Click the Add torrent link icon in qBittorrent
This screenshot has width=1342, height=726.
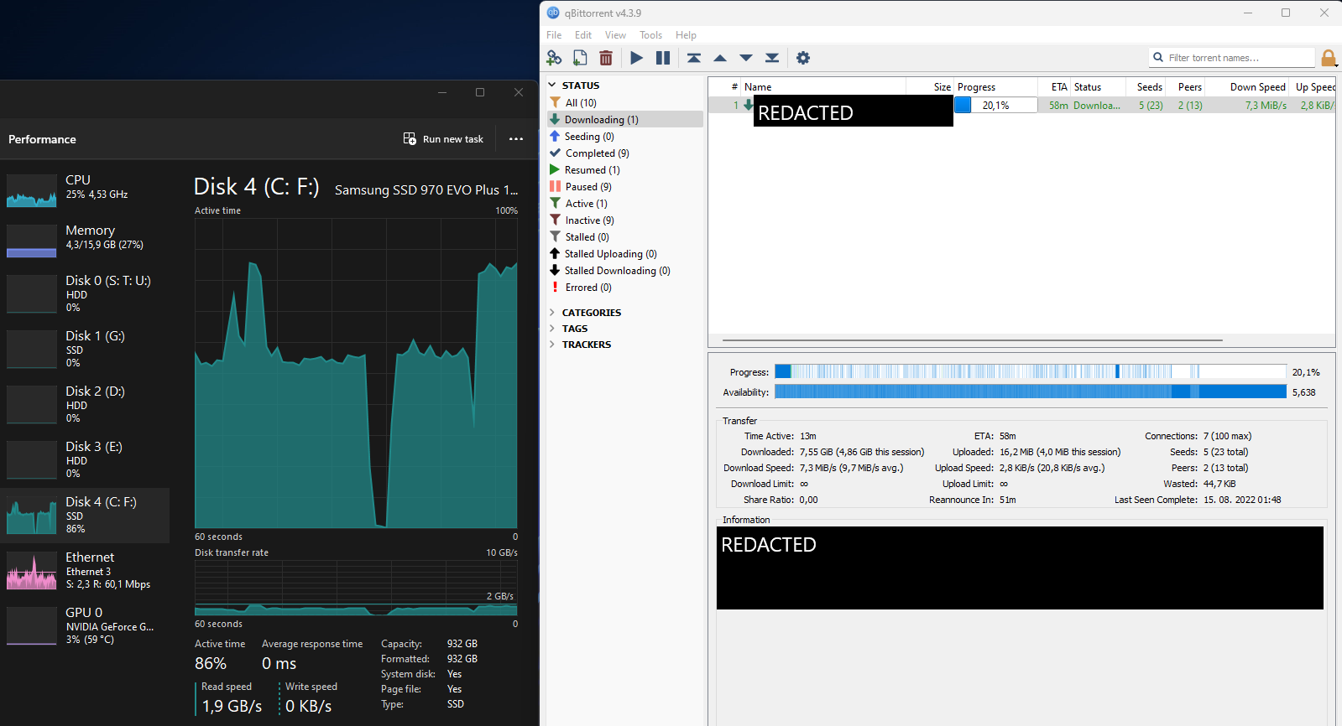(554, 58)
